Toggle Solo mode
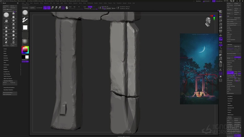This screenshot has width=244, height=137. (x=221, y=77)
